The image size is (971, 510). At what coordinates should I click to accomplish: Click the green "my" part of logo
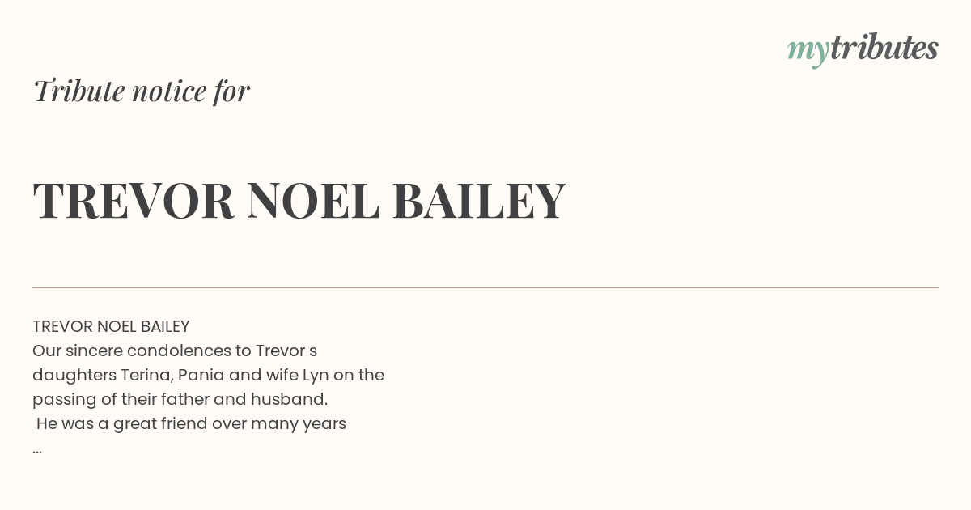(x=808, y=51)
